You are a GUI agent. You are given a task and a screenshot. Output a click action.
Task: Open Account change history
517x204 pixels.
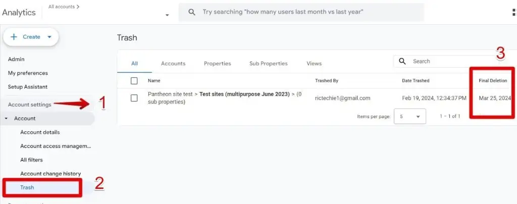[x=50, y=174]
